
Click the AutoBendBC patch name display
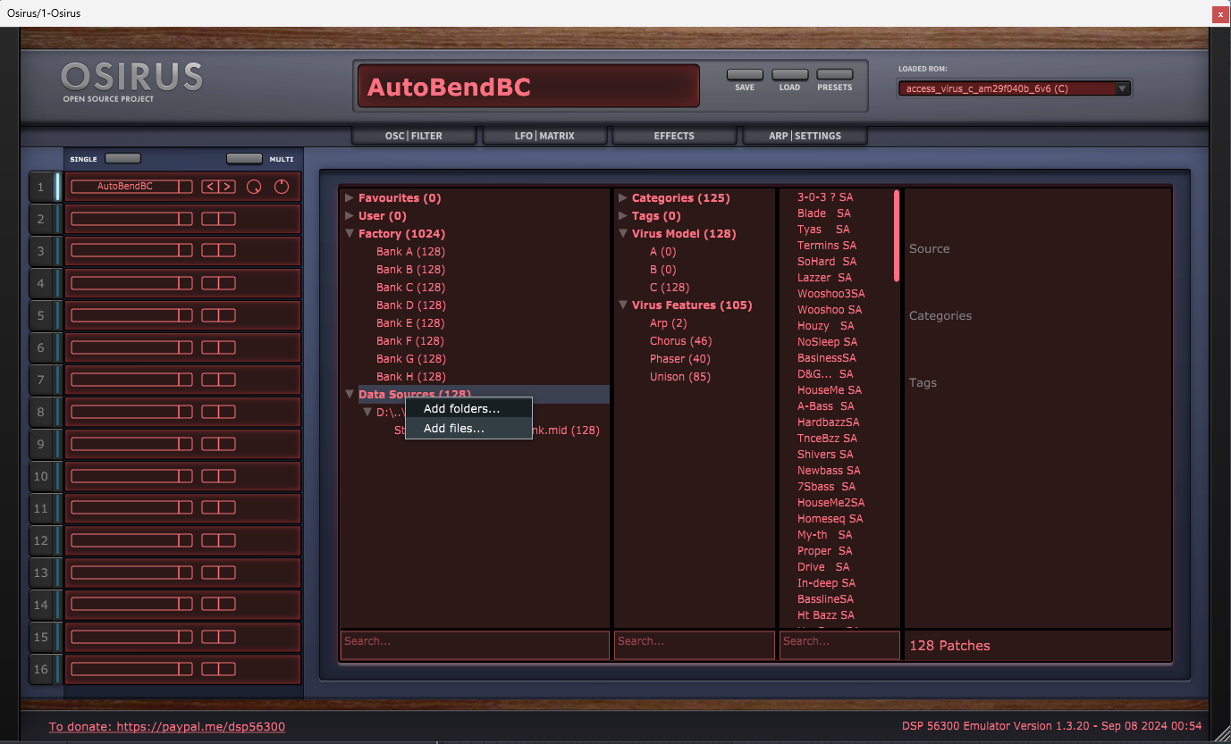click(528, 87)
